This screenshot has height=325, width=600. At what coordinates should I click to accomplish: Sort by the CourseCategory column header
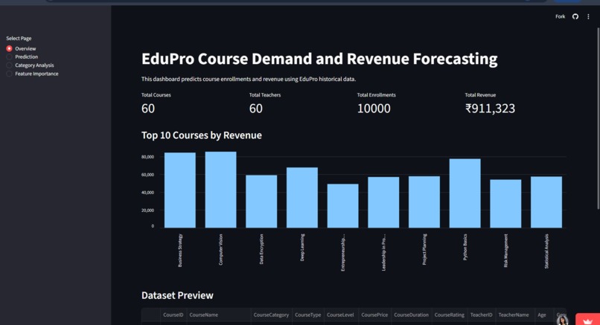point(271,315)
